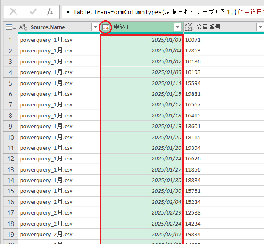Select member number cell 17863

(x=224, y=51)
